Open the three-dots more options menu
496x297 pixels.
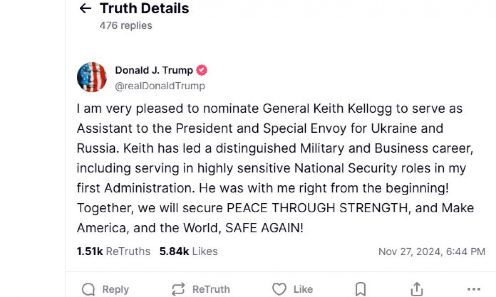pyautogui.click(x=474, y=289)
